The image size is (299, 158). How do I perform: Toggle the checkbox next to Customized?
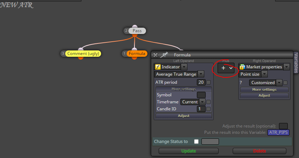pos(285,83)
